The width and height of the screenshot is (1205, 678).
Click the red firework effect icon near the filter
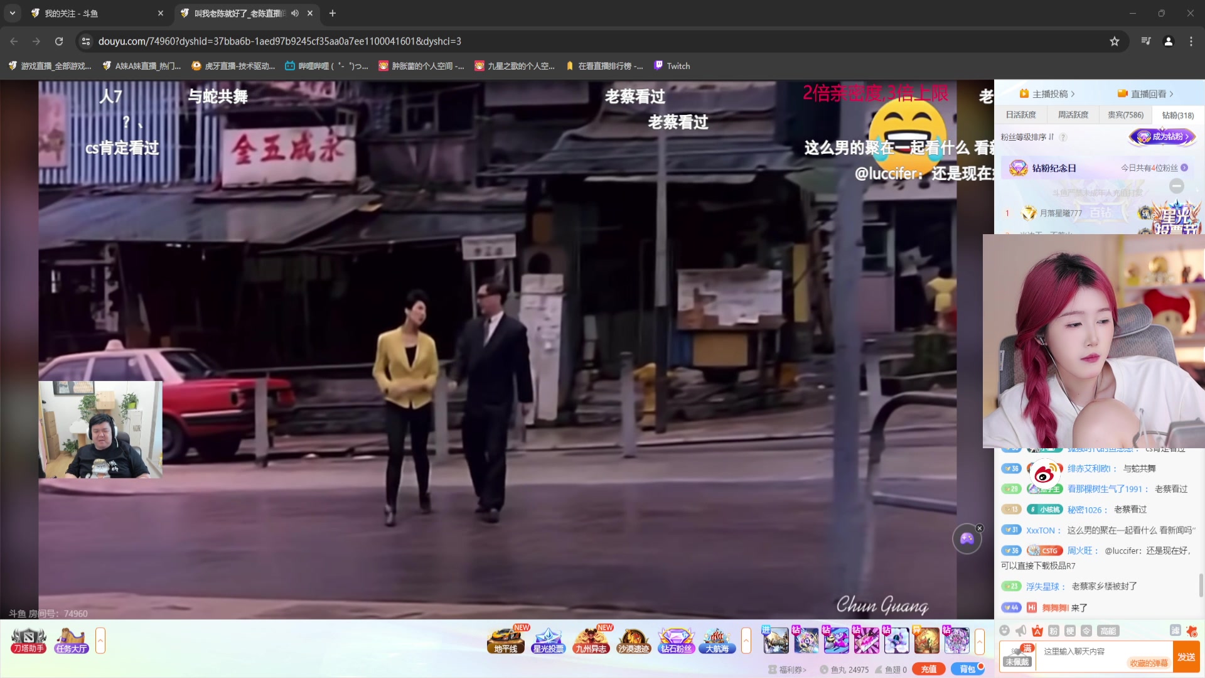click(1191, 632)
